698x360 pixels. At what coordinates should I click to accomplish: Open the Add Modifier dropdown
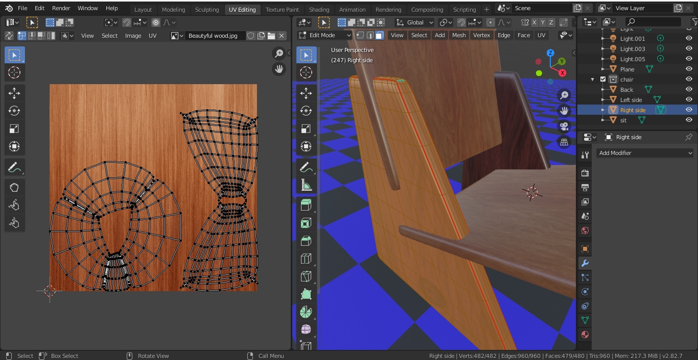645,153
